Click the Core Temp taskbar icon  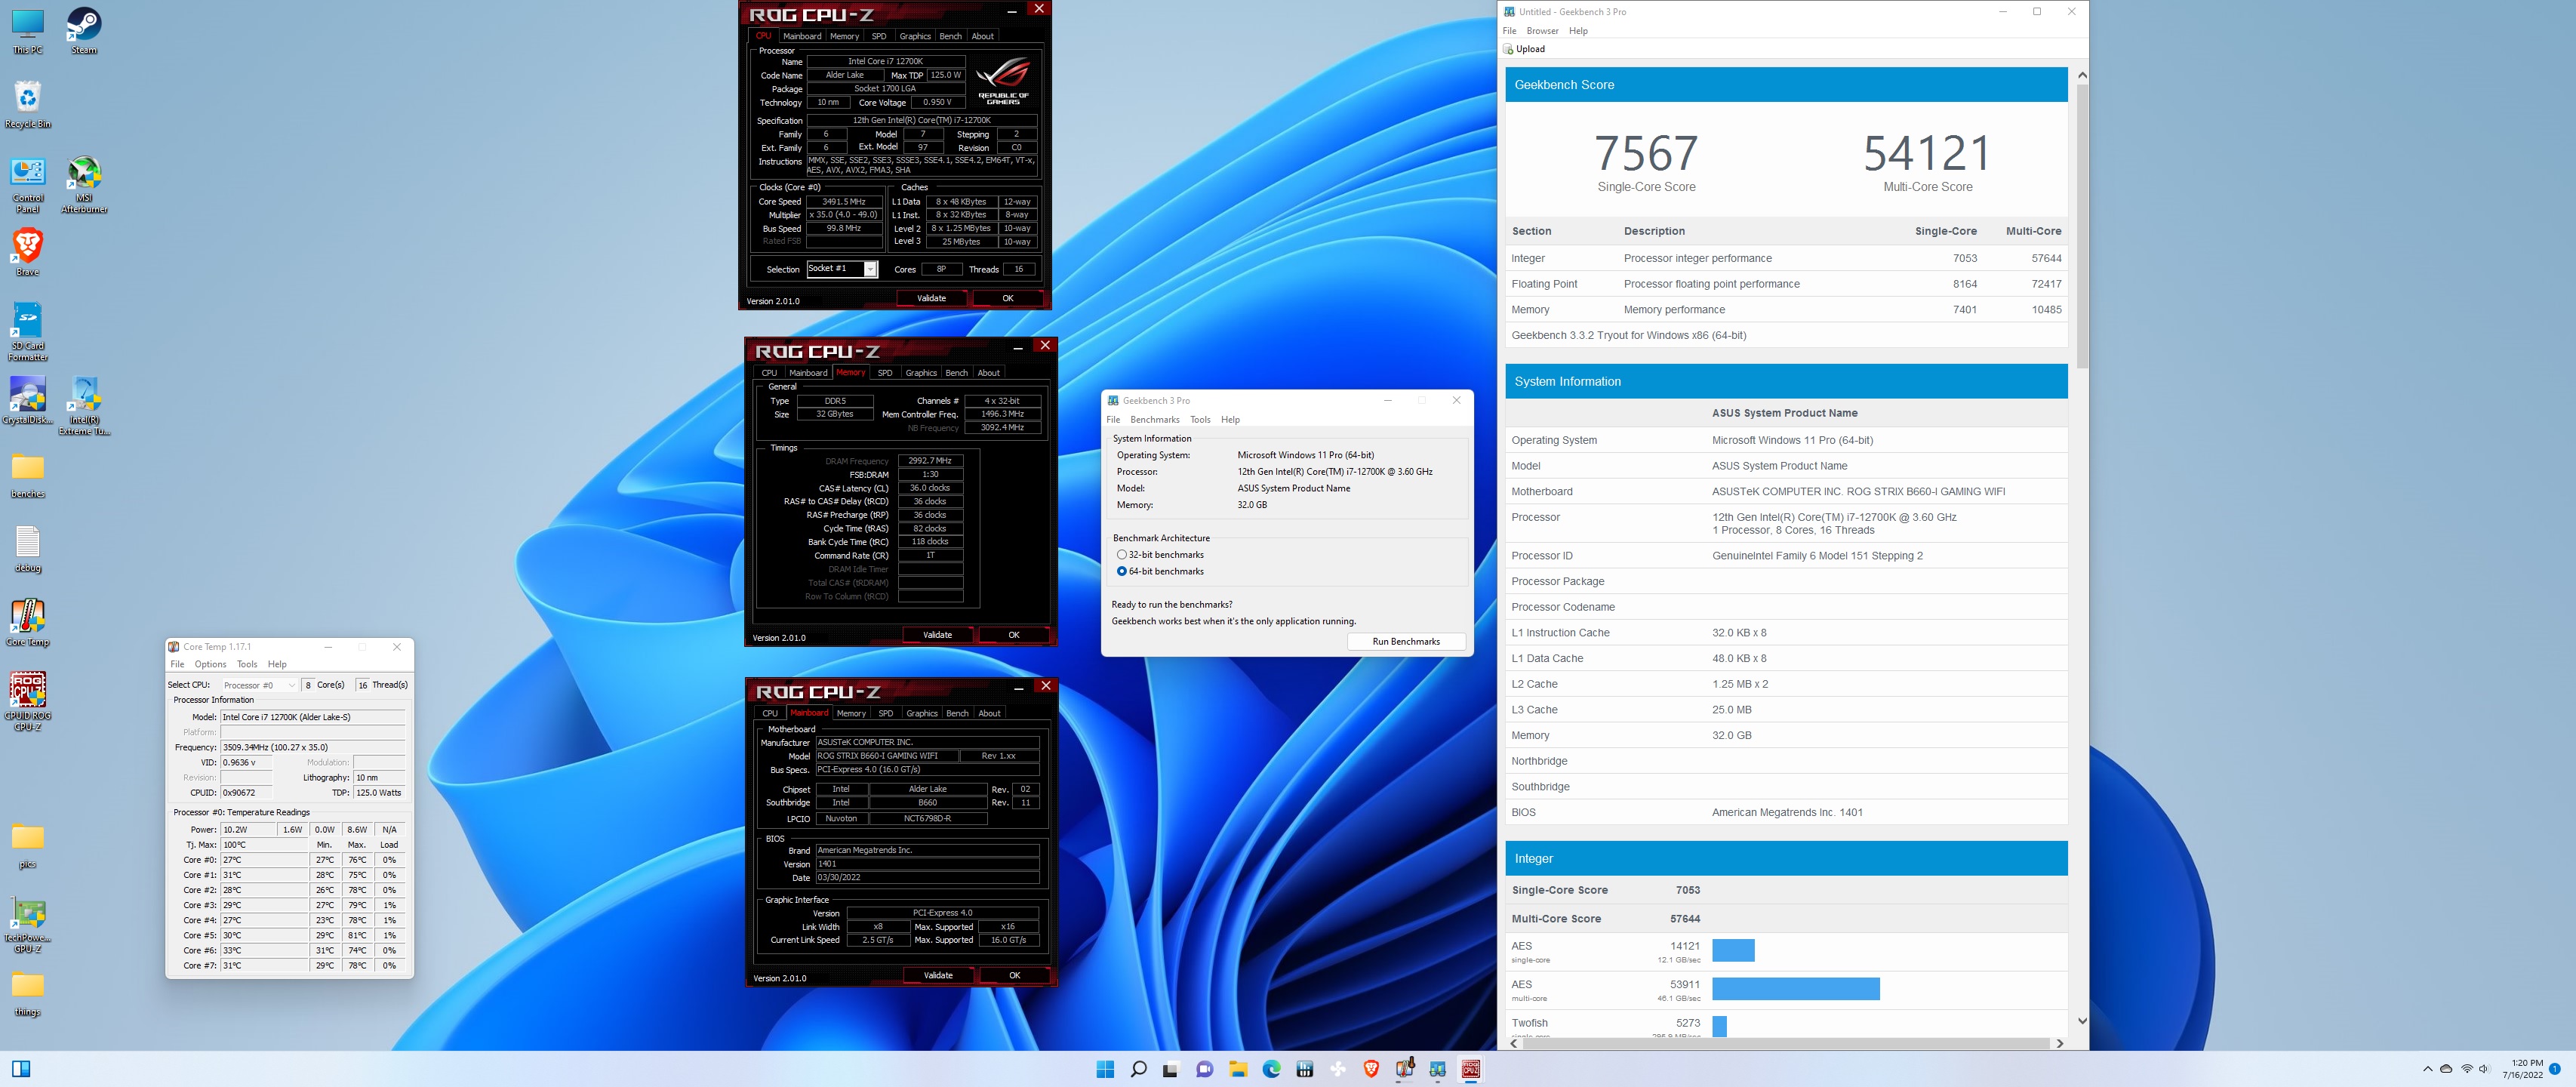click(1404, 1069)
